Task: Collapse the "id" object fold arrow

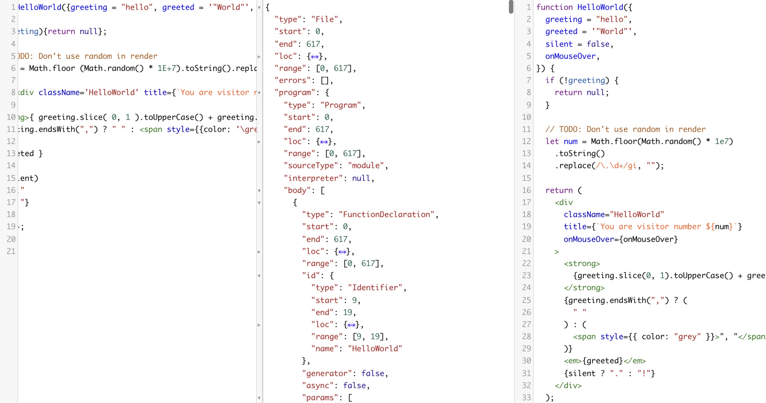Action: 259,276
